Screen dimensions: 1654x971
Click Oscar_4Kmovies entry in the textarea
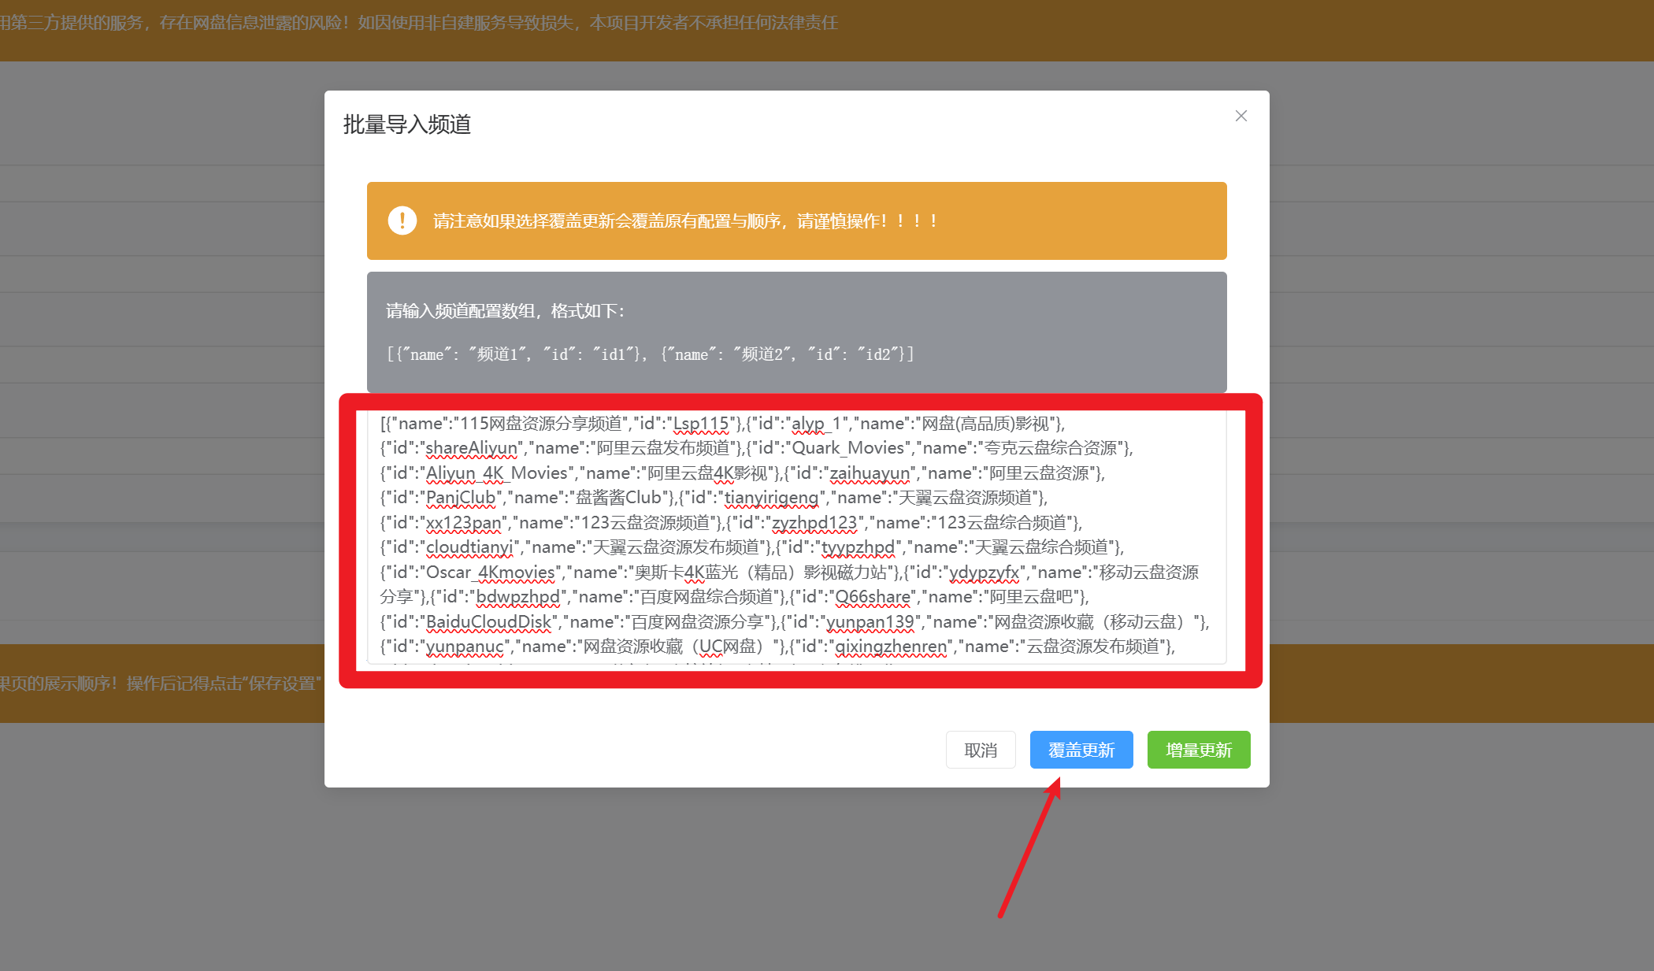tap(490, 573)
